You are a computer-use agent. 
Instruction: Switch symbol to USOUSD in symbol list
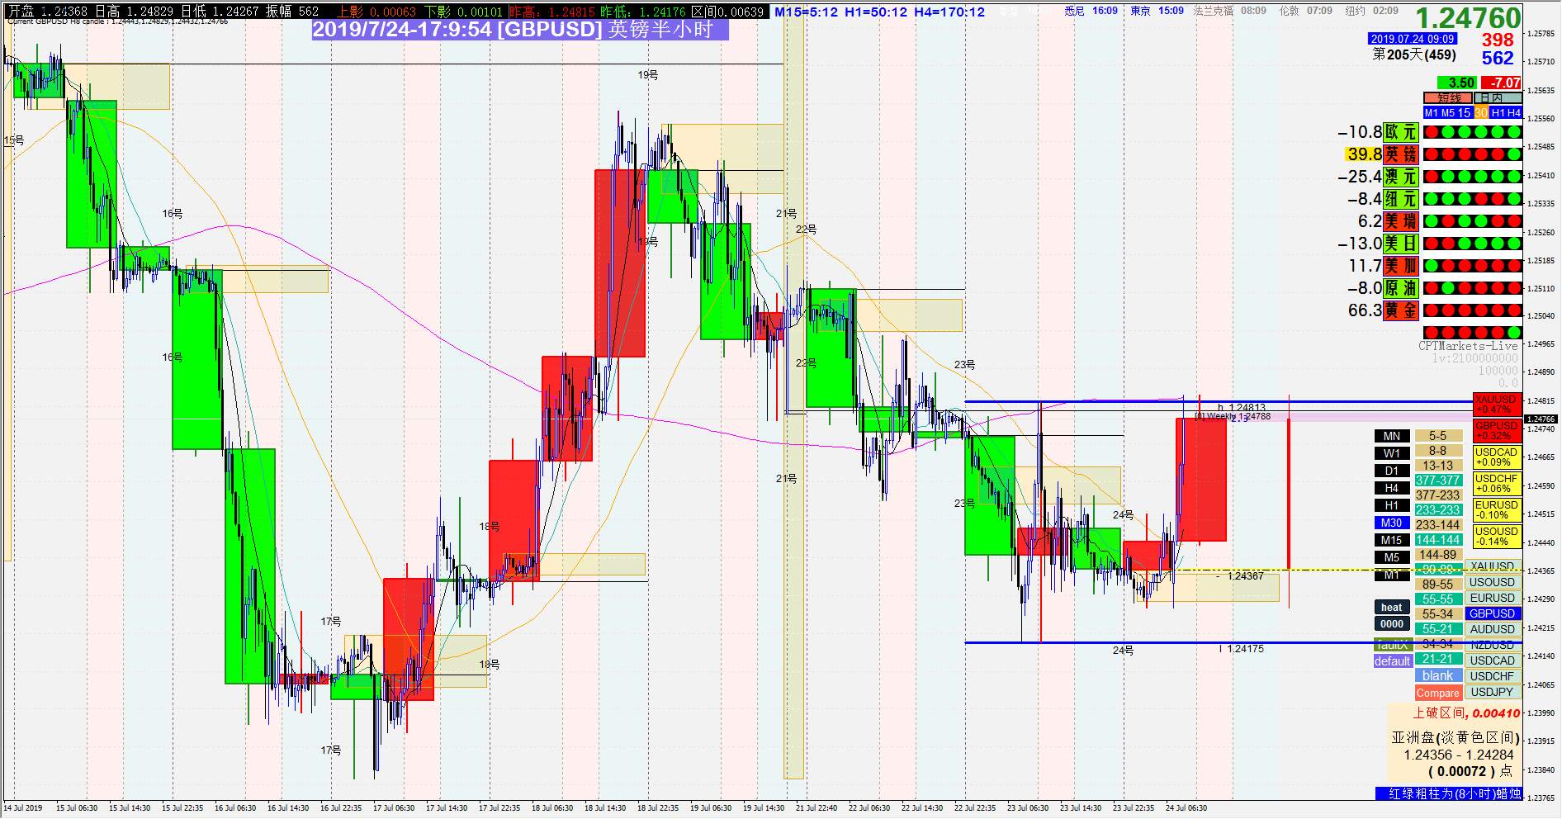pos(1492,582)
